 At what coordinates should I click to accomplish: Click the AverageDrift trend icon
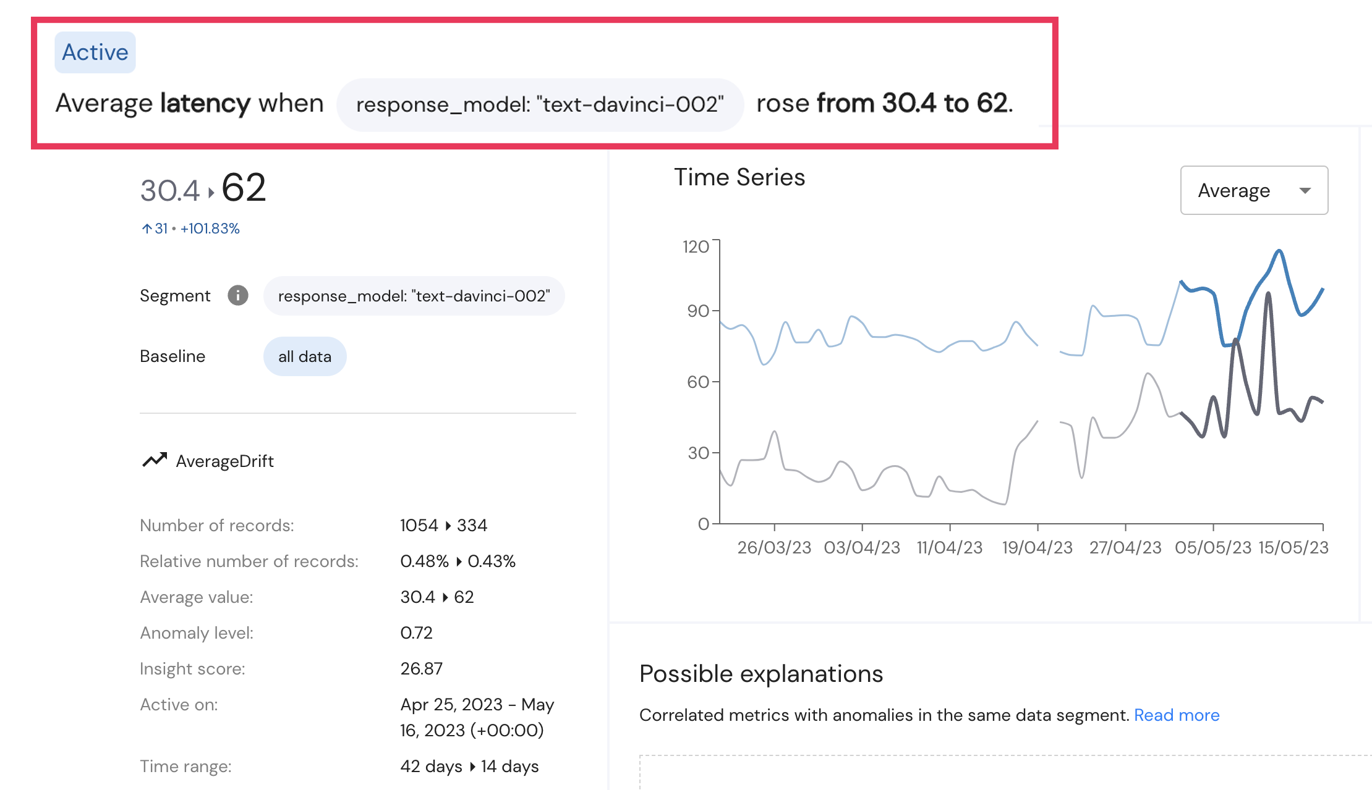[155, 460]
